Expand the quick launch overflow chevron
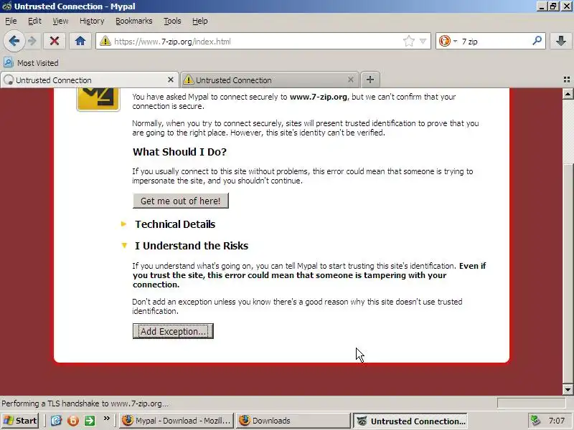574x430 pixels. [x=106, y=419]
